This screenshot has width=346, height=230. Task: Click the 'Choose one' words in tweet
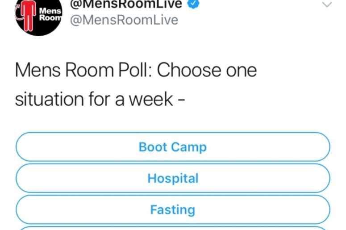click(x=207, y=71)
